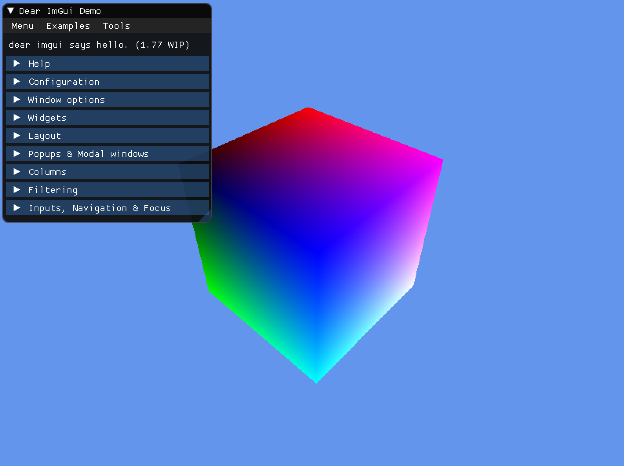Viewport: 624px width, 466px height.
Task: Click the Dear ImGui Demo title bar text
Action: [x=60, y=11]
